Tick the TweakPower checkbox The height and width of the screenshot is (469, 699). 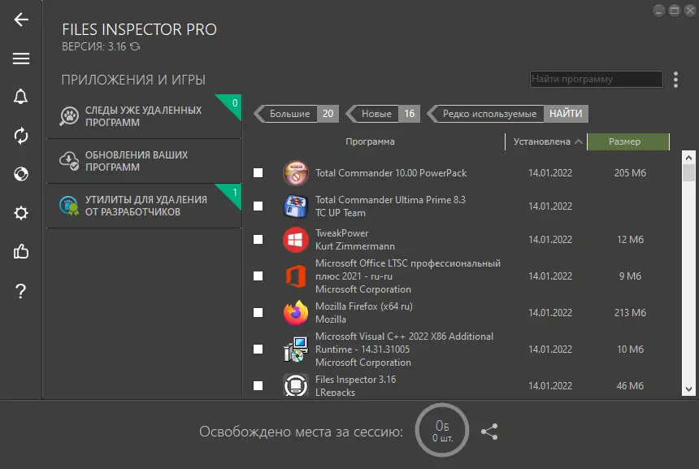pos(258,240)
